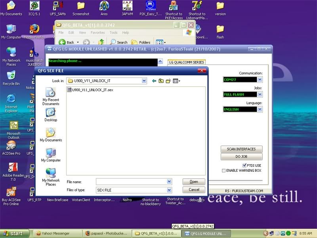Open File menu in QFG_BETA explorer window
Screen dimensions: 317x238
[x=61, y=33]
